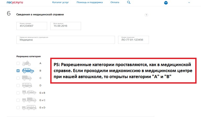Image resolution: width=201 pixels, height=122 pixels.
Task: Click the truck category C icon
Action: tap(27, 78)
